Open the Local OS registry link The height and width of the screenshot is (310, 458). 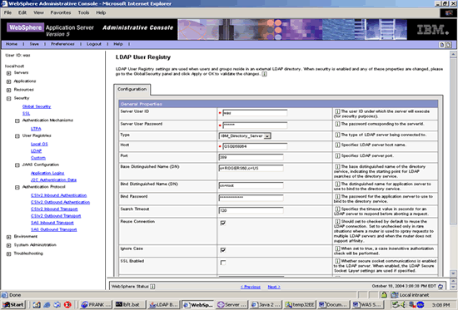tap(39, 144)
